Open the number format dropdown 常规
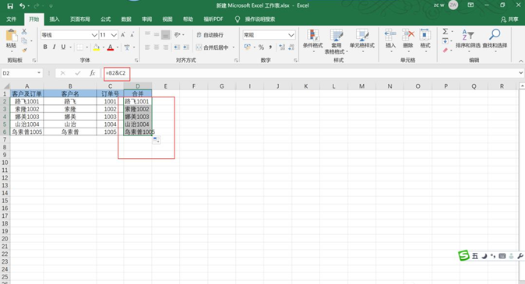This screenshot has width=525, height=284. click(x=269, y=35)
